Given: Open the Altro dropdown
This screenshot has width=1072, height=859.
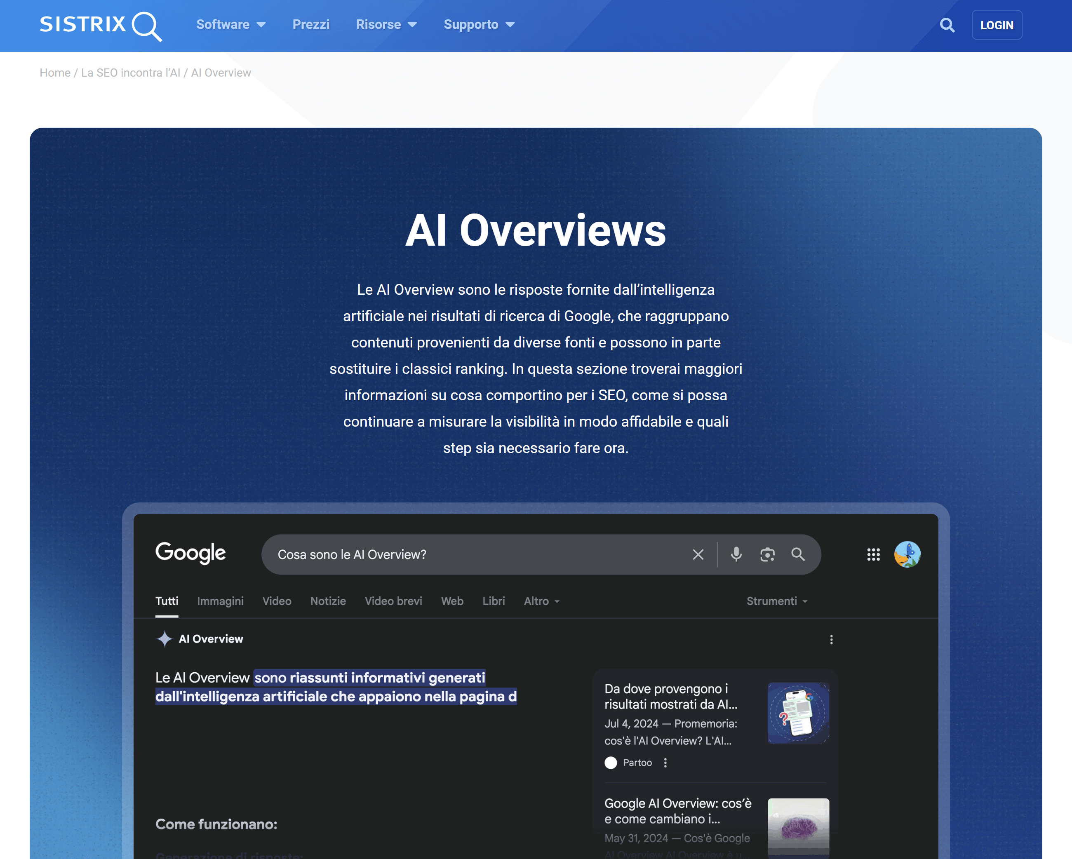Looking at the screenshot, I should pos(541,601).
